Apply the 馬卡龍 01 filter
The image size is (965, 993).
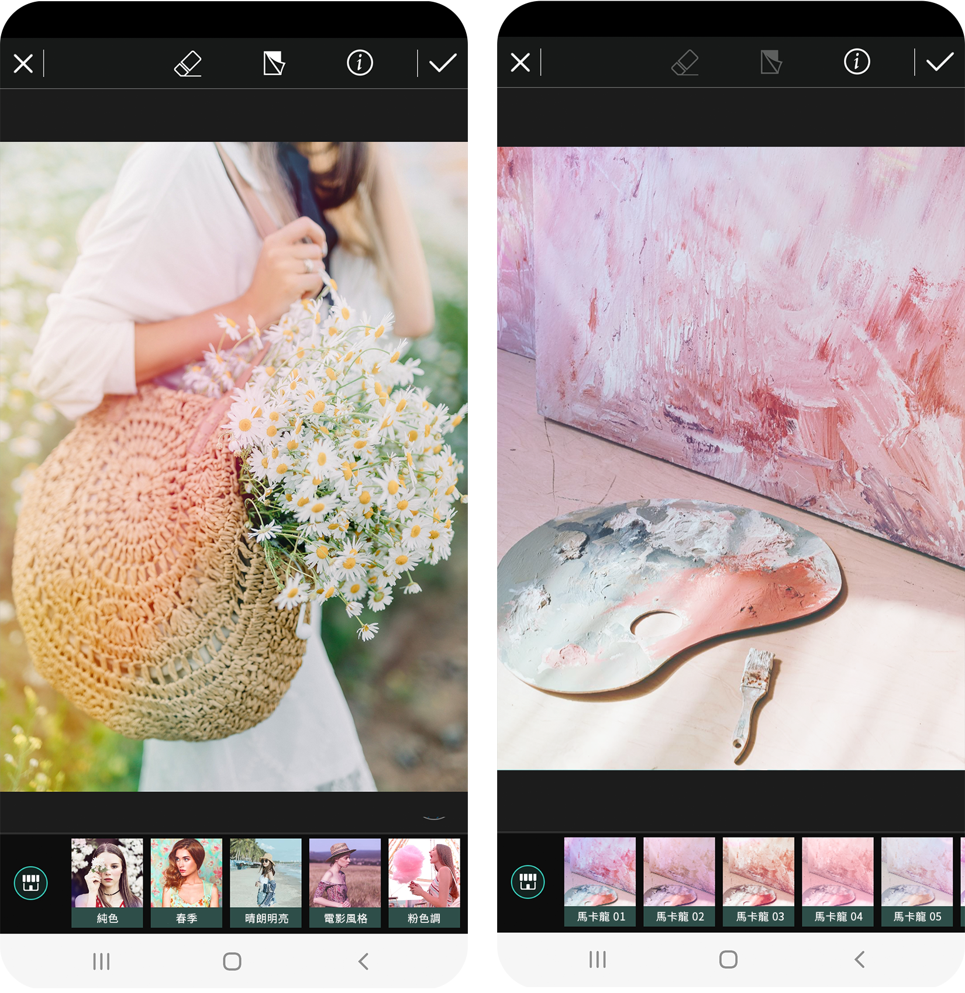pos(600,881)
